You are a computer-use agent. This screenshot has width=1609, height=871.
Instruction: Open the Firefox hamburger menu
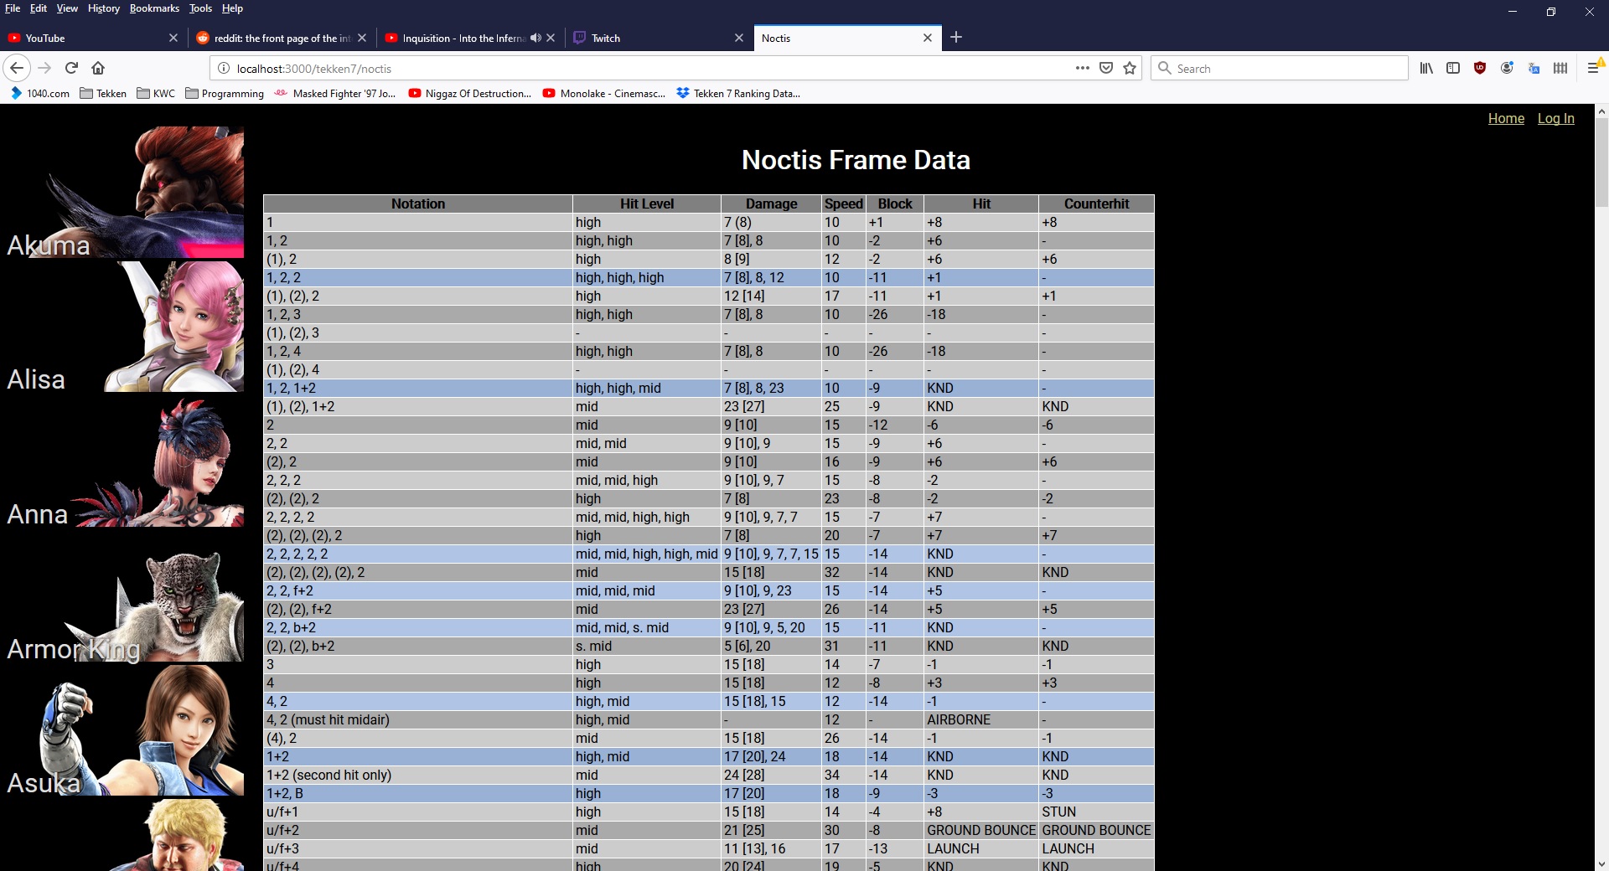(x=1594, y=68)
